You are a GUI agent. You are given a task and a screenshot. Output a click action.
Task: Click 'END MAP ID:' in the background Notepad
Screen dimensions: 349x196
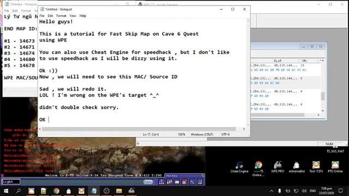[x=21, y=29]
